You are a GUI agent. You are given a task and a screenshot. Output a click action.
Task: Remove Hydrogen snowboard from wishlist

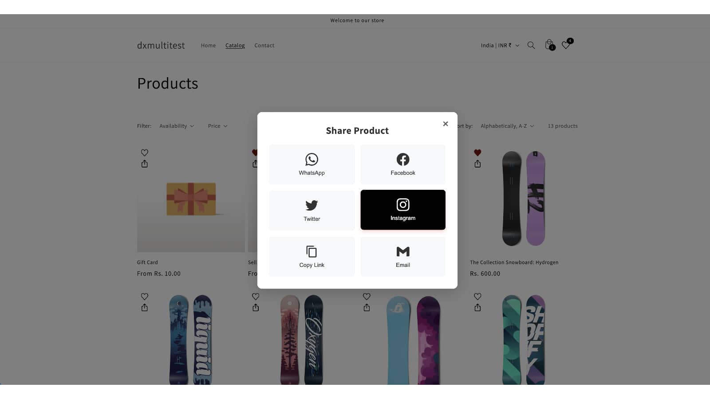(477, 153)
